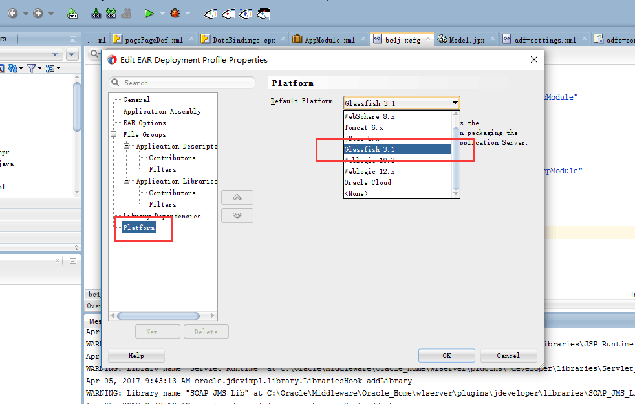Click the Cancel button

[x=509, y=356]
